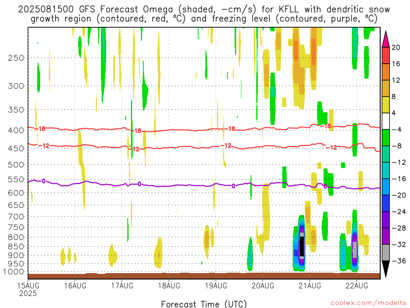
Task: Click the 450 pressure level label
Action: [16, 148]
